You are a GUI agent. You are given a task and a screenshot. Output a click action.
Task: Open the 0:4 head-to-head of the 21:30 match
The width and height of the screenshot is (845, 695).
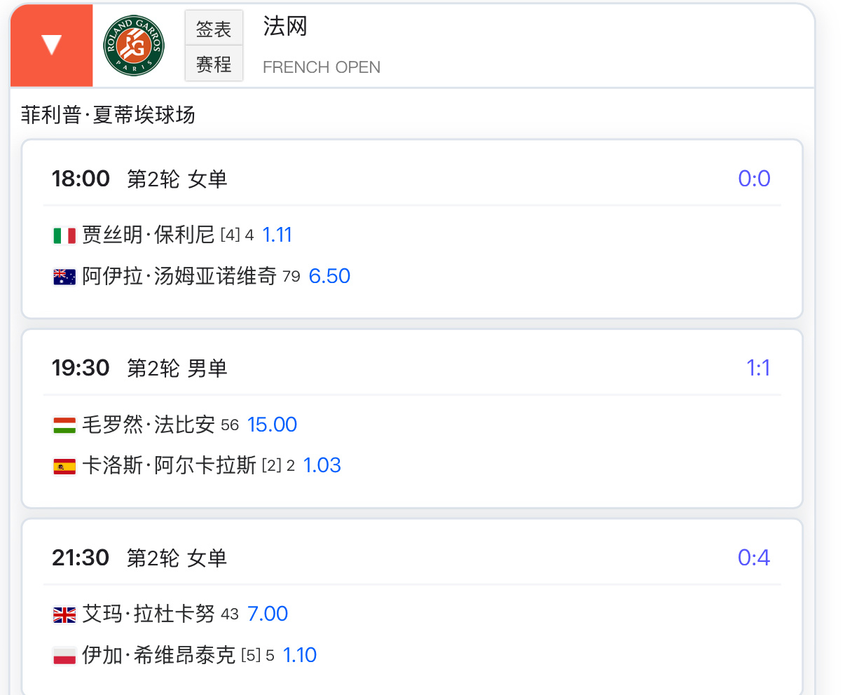coord(754,558)
